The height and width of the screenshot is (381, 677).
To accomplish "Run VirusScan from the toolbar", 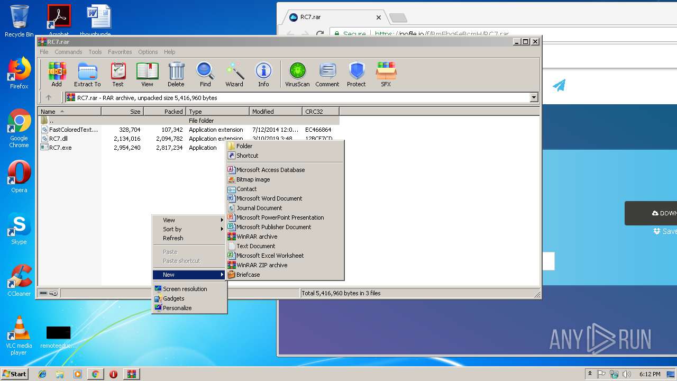I will (x=297, y=75).
